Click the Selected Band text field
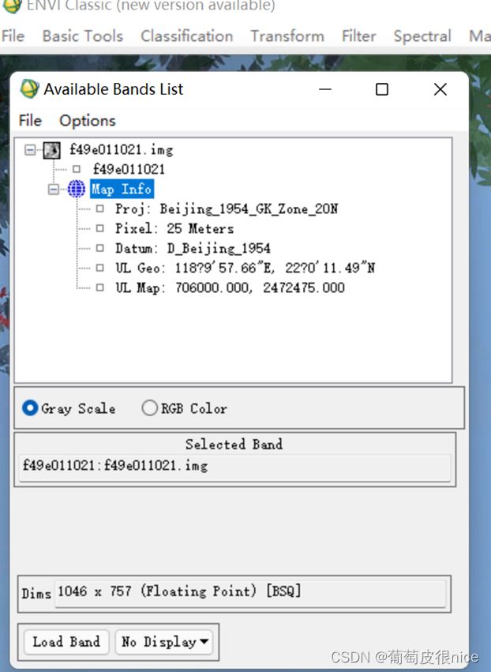 pyautogui.click(x=234, y=467)
